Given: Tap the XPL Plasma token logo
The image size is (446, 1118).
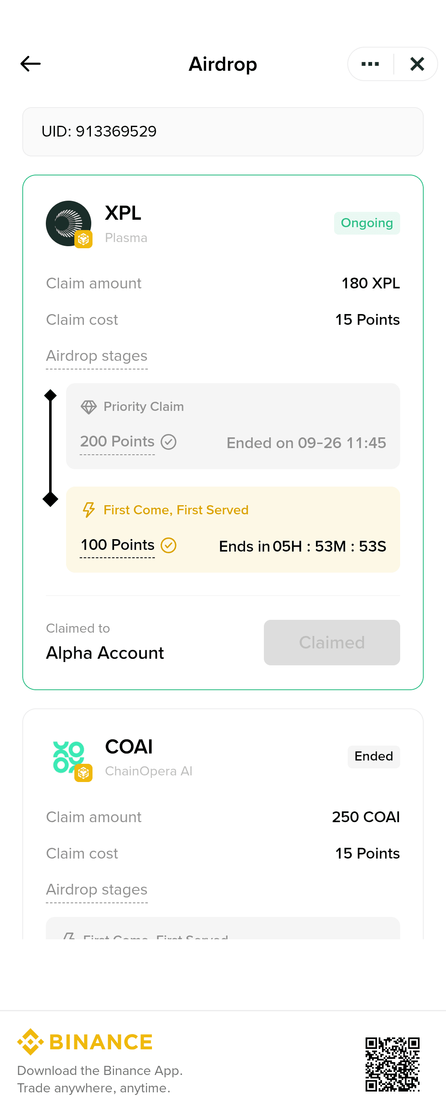Looking at the screenshot, I should (x=69, y=223).
